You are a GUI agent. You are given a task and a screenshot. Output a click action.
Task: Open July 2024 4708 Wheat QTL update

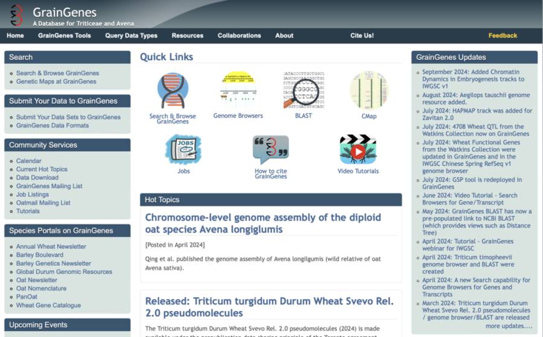click(475, 130)
